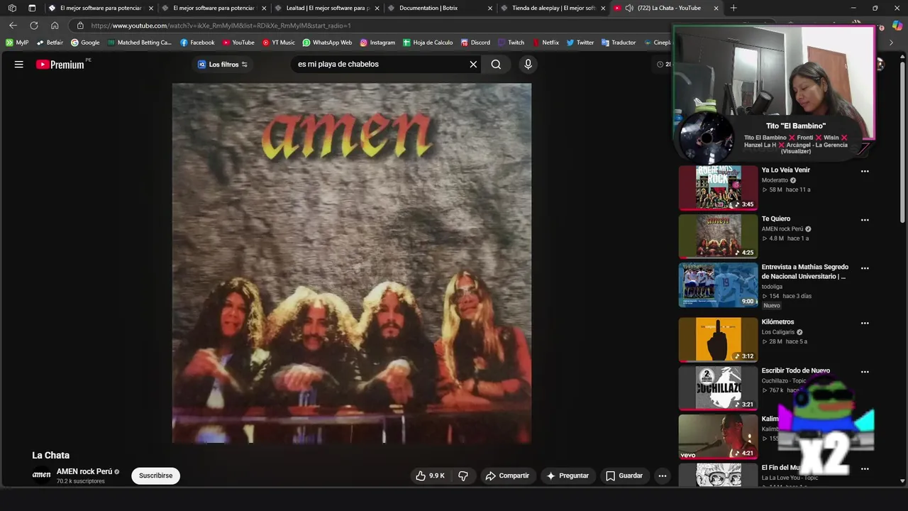Image resolution: width=908 pixels, height=511 pixels.
Task: Open options menu for Ya Lo Veía Venir
Action: [865, 171]
